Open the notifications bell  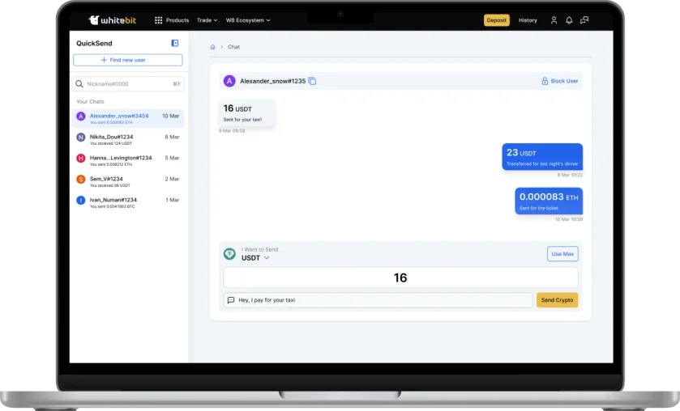pyautogui.click(x=569, y=20)
